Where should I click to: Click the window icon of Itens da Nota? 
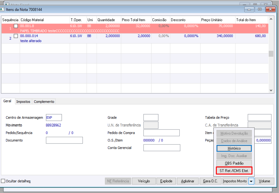click(x=2, y=9)
